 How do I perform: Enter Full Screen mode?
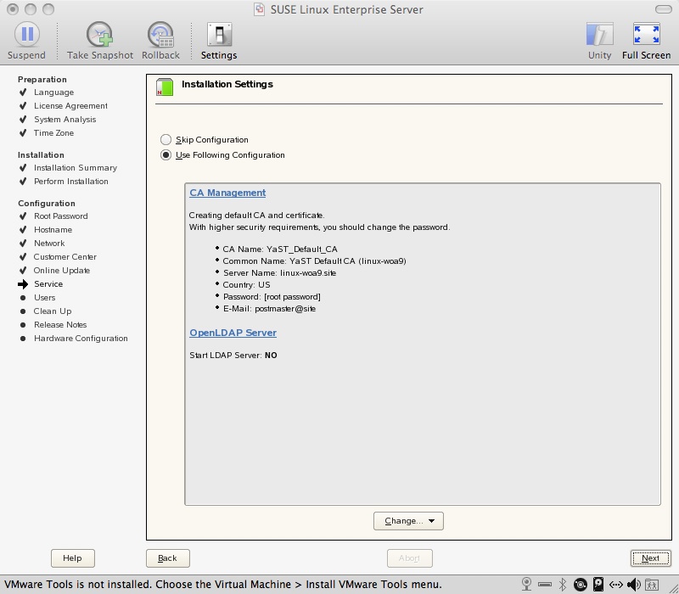646,41
